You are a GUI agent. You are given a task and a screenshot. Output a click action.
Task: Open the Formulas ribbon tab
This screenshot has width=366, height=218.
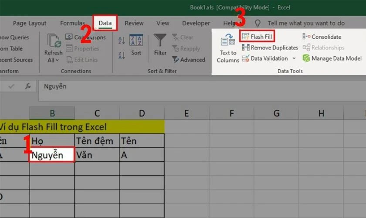tap(72, 23)
